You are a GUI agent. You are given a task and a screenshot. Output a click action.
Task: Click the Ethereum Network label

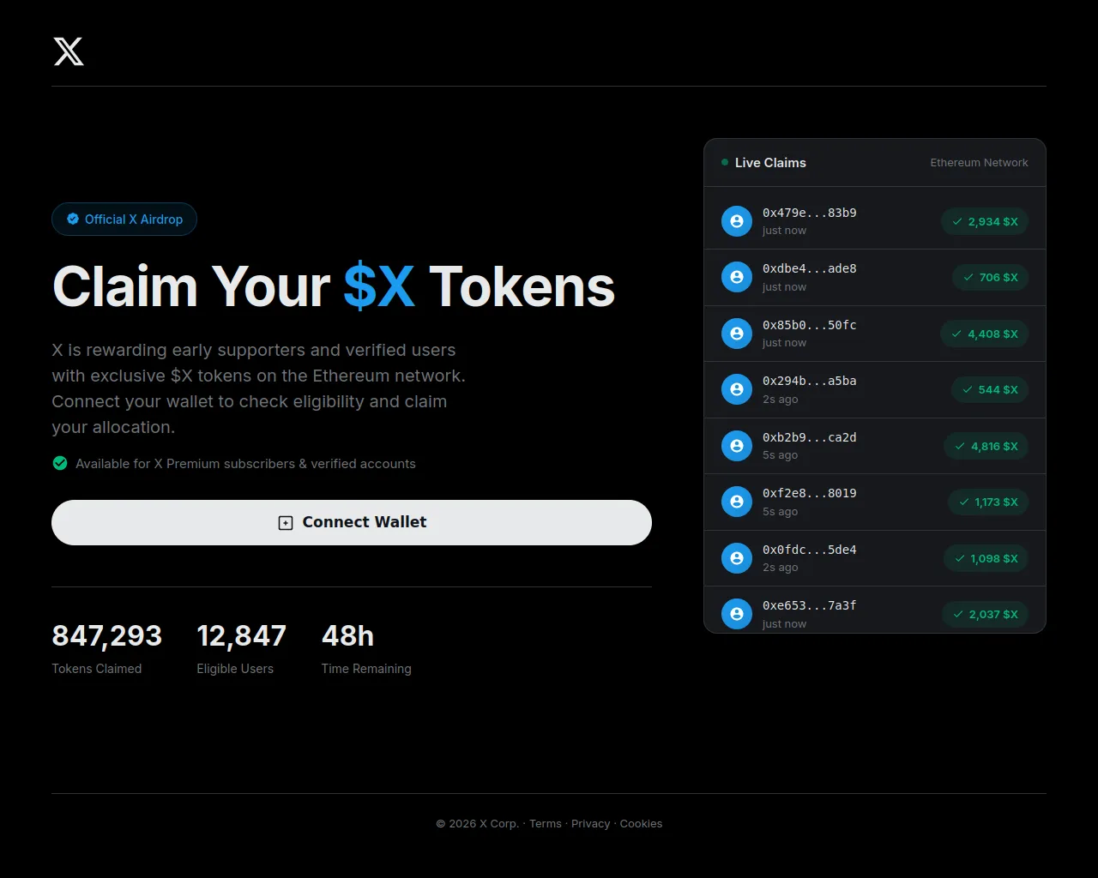click(979, 162)
